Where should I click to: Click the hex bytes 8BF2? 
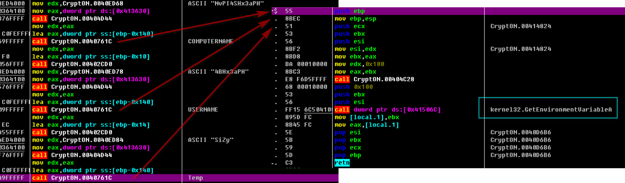point(293,49)
